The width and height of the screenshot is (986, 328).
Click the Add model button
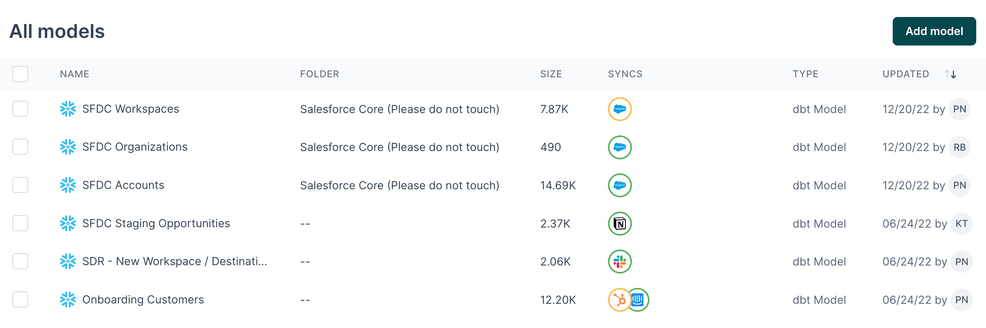(x=934, y=31)
